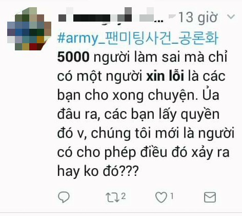Click the Korean part of the hashtag
This screenshot has width=242, height=216.
point(162,39)
